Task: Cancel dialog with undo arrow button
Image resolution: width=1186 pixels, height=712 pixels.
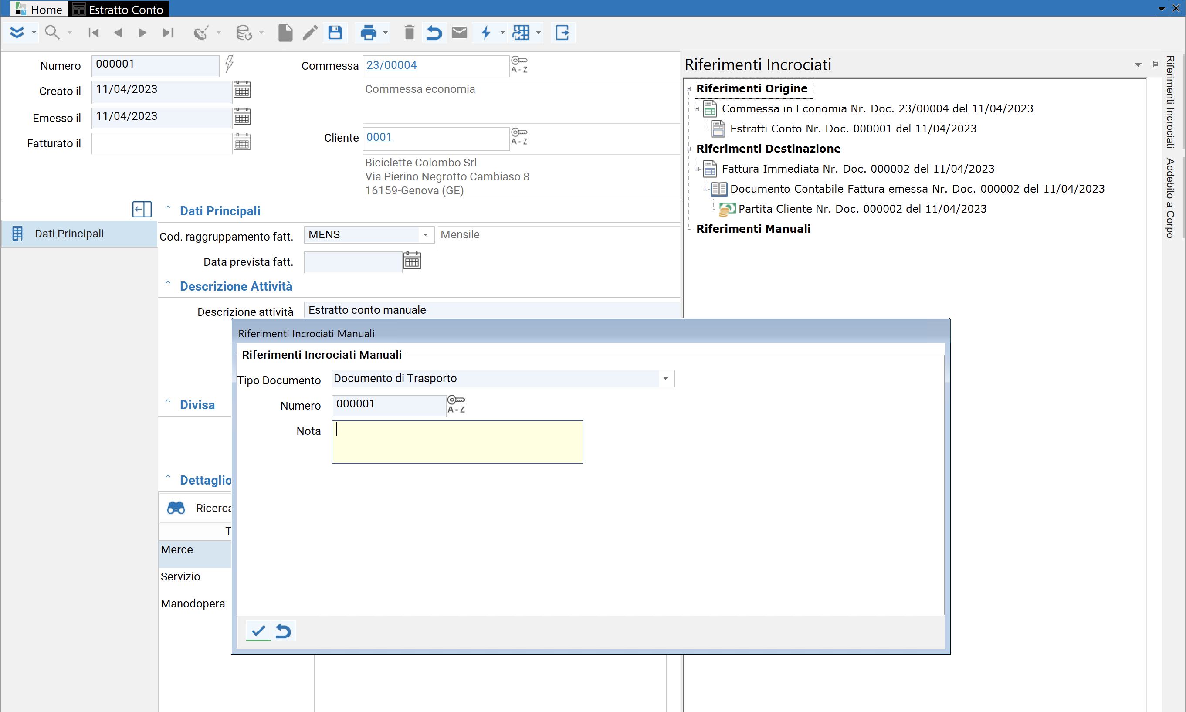Action: 283,631
